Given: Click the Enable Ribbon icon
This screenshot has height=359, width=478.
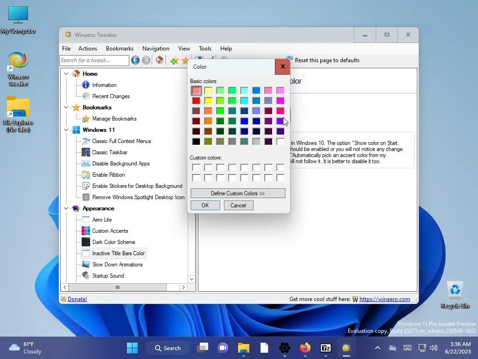Looking at the screenshot, I should 86,175.
